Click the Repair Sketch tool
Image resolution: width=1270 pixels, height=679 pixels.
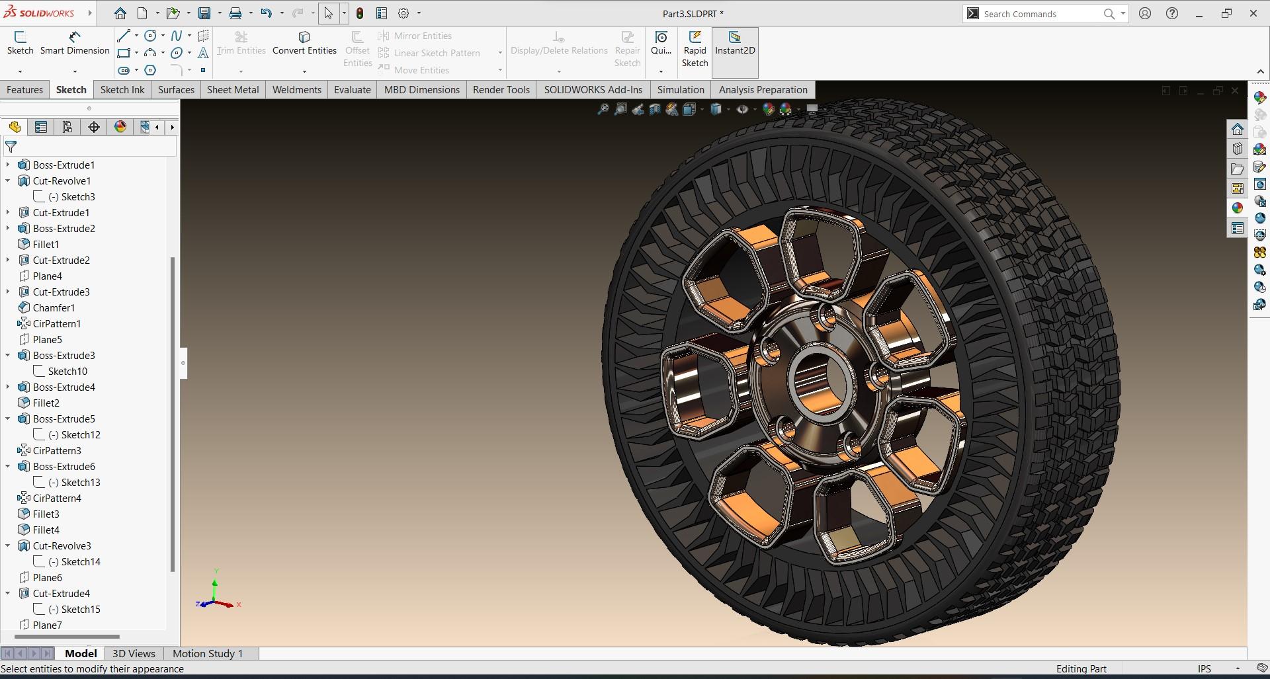(627, 50)
